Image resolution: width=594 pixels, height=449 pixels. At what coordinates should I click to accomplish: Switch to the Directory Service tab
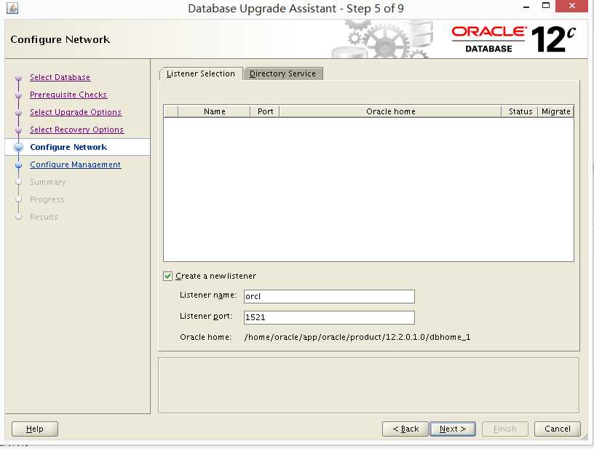[x=282, y=73]
